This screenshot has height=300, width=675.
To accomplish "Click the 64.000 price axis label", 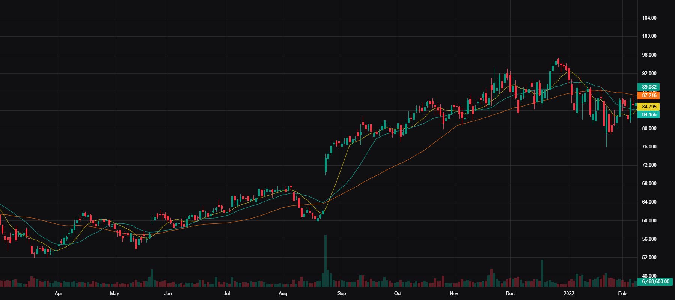I will coord(649,202).
